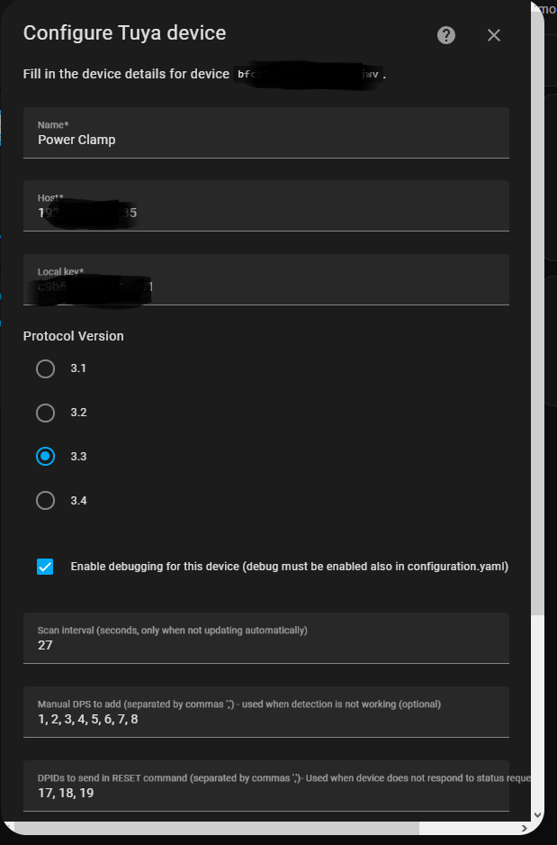Click the selected 3.3 radio button
The width and height of the screenshot is (557, 845).
[46, 457]
